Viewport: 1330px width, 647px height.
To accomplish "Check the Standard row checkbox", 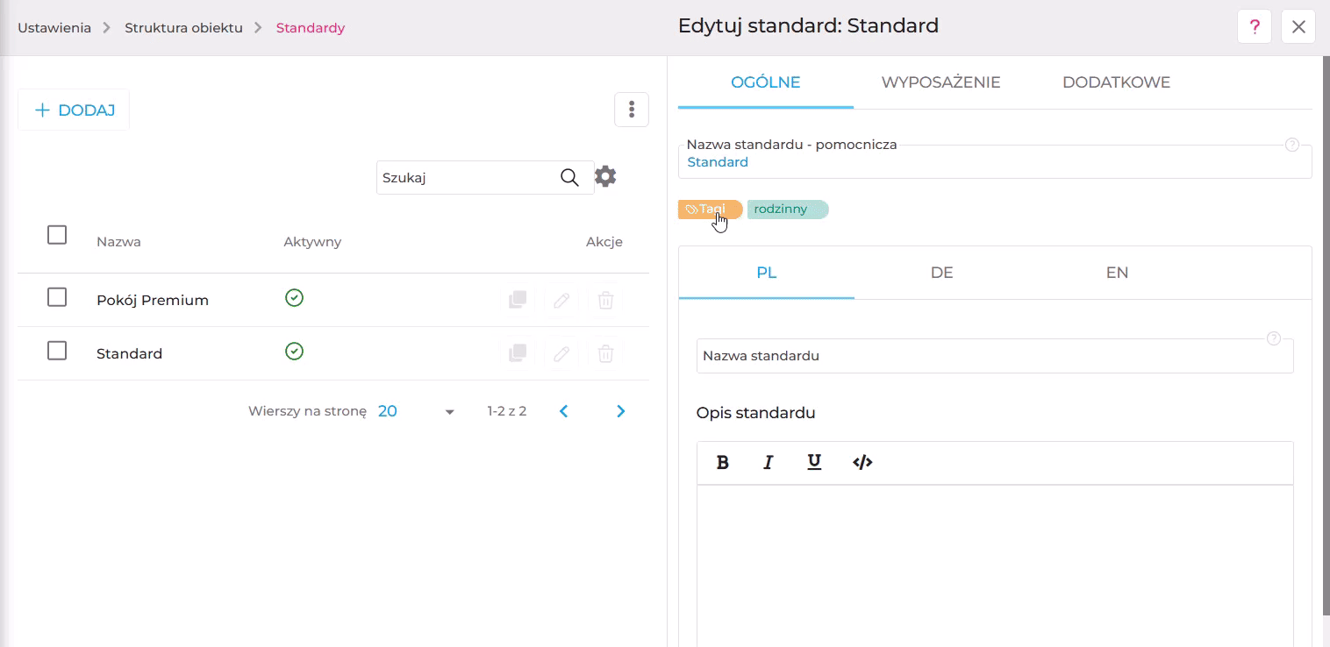I will [x=57, y=351].
